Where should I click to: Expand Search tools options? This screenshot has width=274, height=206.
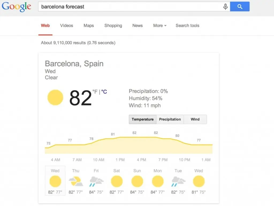(x=187, y=25)
